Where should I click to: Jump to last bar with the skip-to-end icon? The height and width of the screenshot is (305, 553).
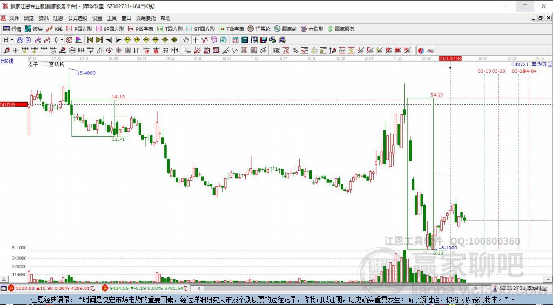coord(99,40)
